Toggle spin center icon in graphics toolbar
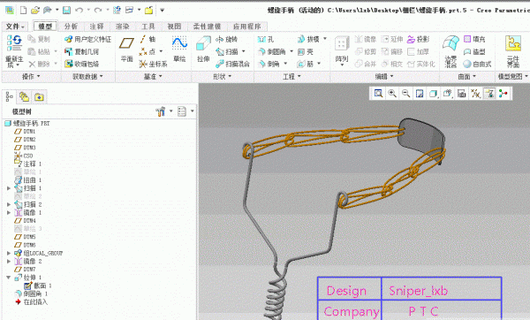Viewport: 530px width, 320px height. [x=503, y=94]
